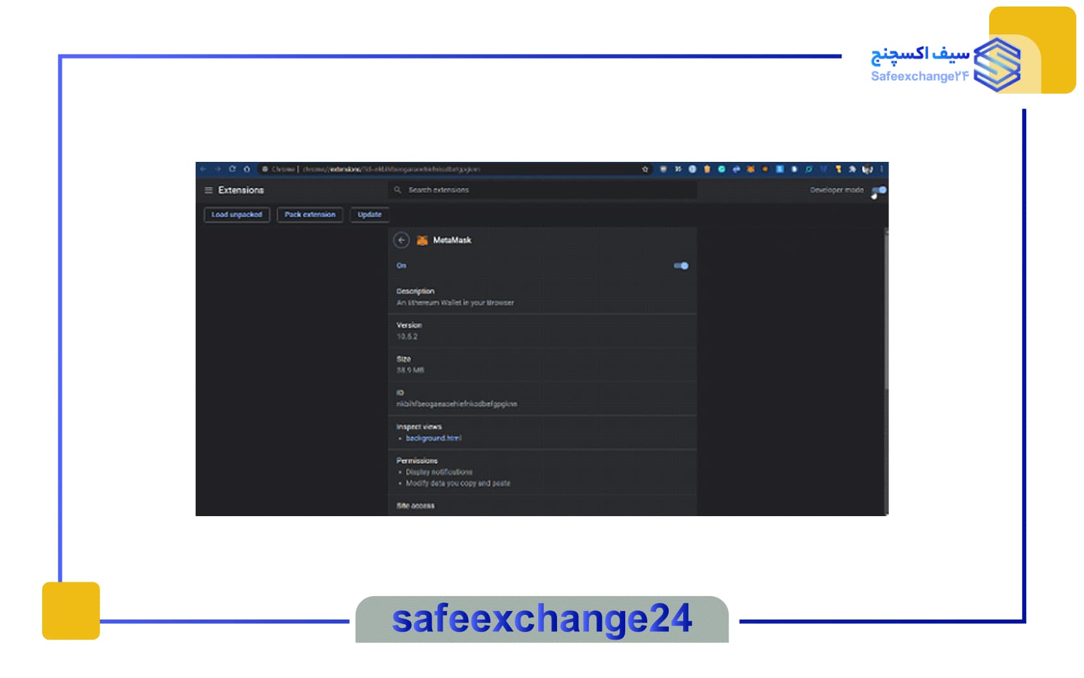Select the extension ID string text
This screenshot has width=1084, height=678.
(x=457, y=404)
